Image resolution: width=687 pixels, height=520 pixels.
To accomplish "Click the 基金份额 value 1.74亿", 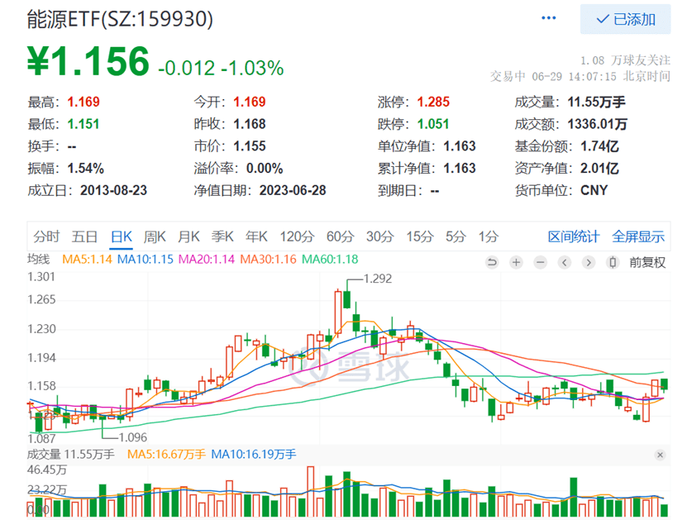I will 599,146.
